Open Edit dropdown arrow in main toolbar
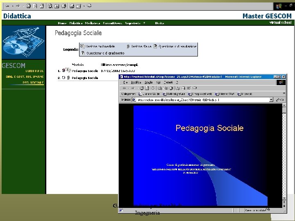295x221 pixels. (84, 6)
